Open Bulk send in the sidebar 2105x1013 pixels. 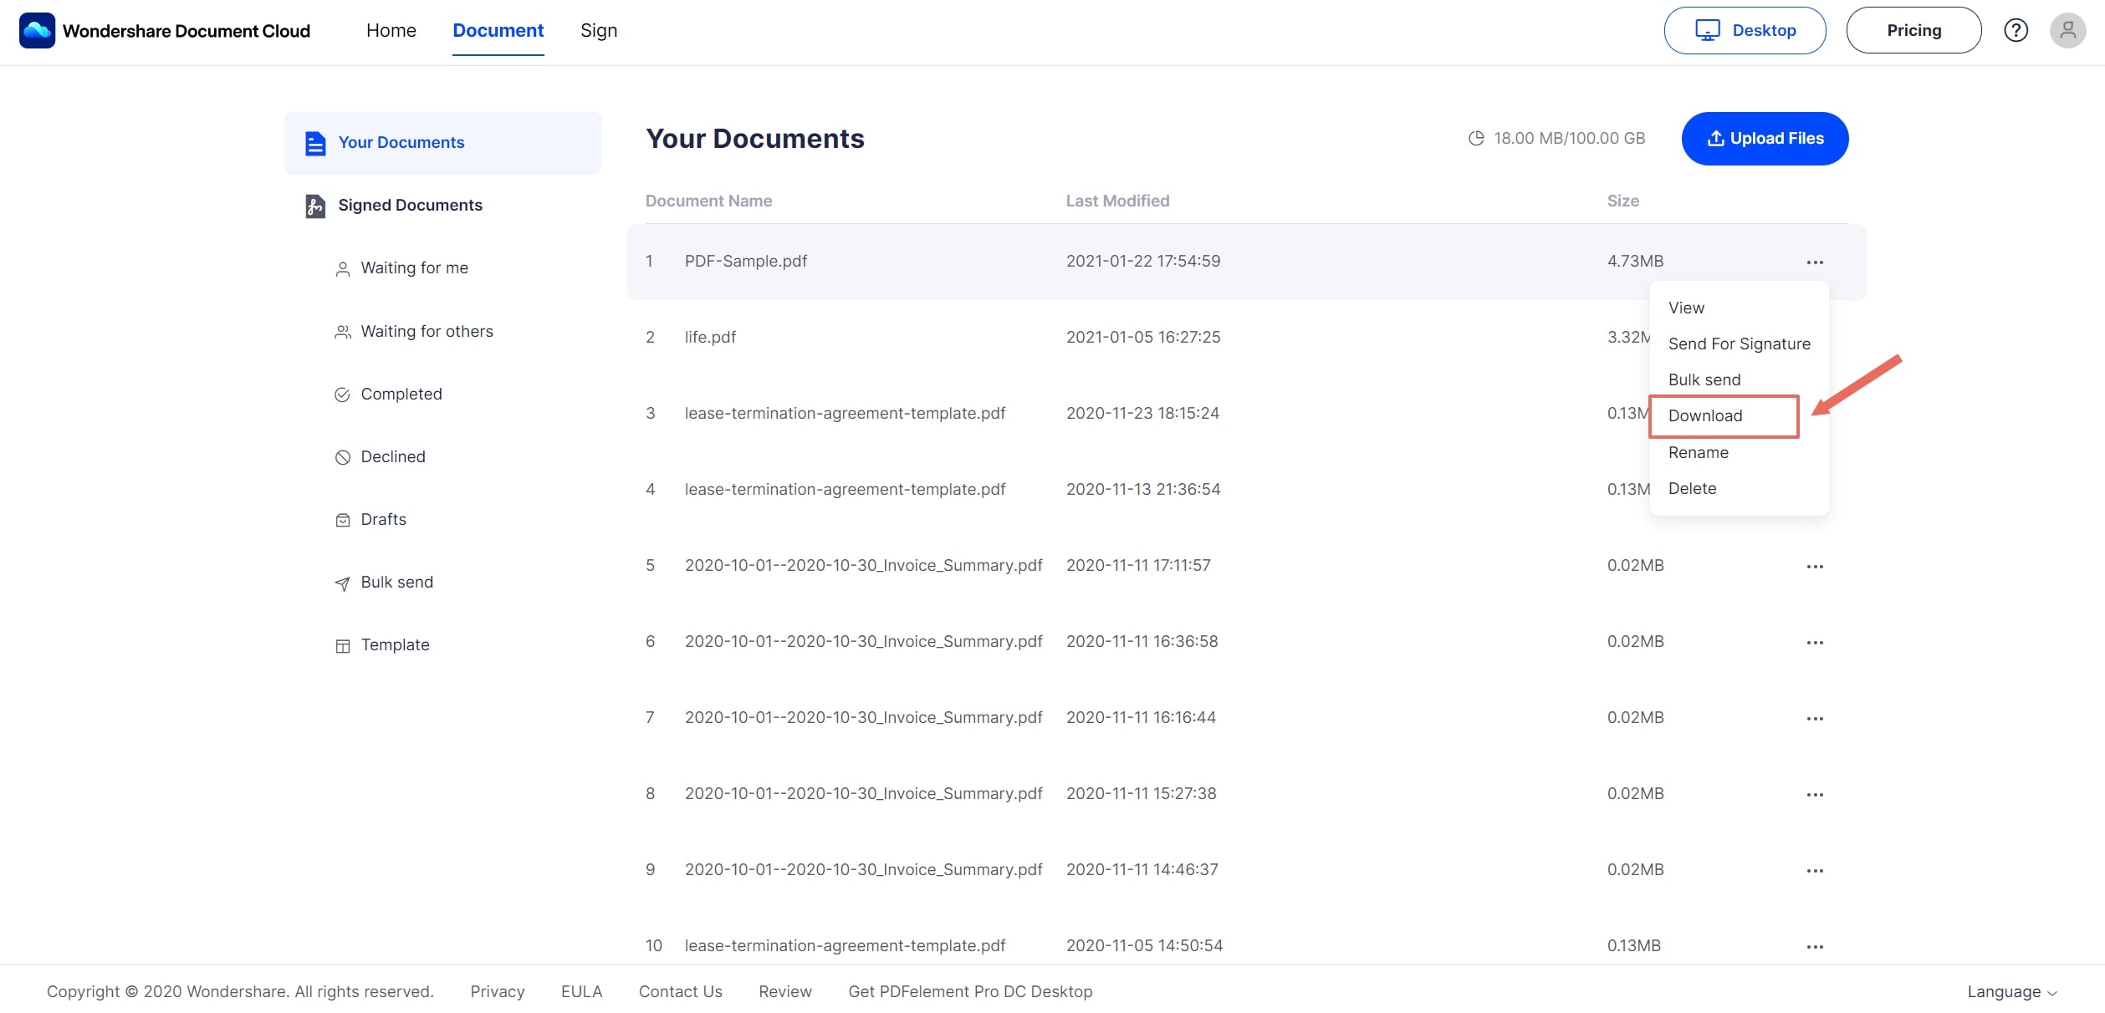[396, 583]
